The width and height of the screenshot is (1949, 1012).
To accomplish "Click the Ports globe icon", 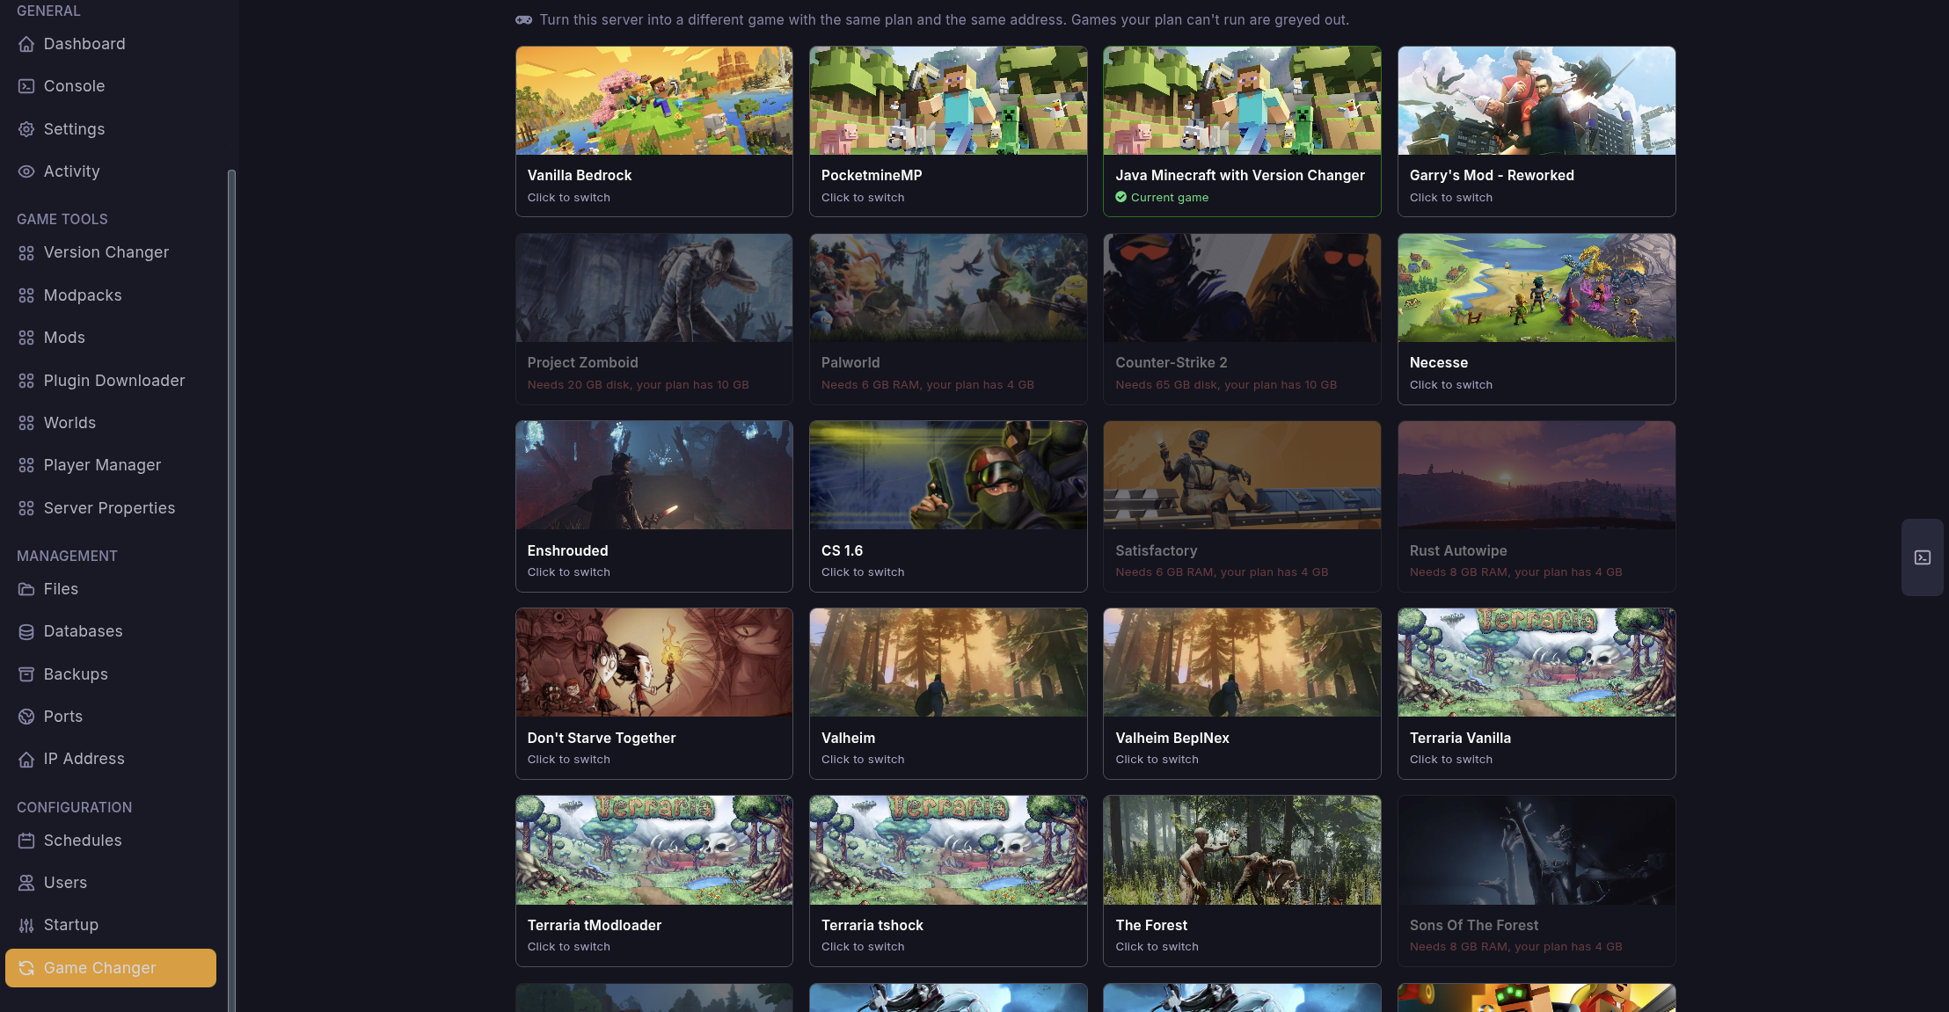I will click(26, 717).
